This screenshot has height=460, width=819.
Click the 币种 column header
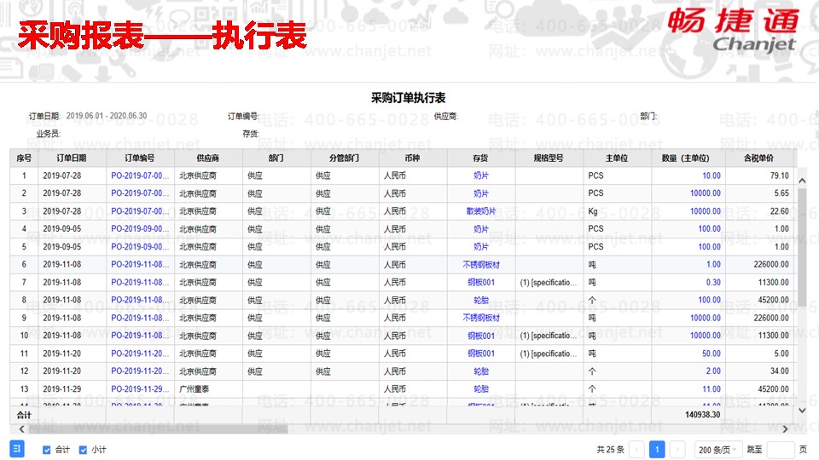[x=412, y=158]
